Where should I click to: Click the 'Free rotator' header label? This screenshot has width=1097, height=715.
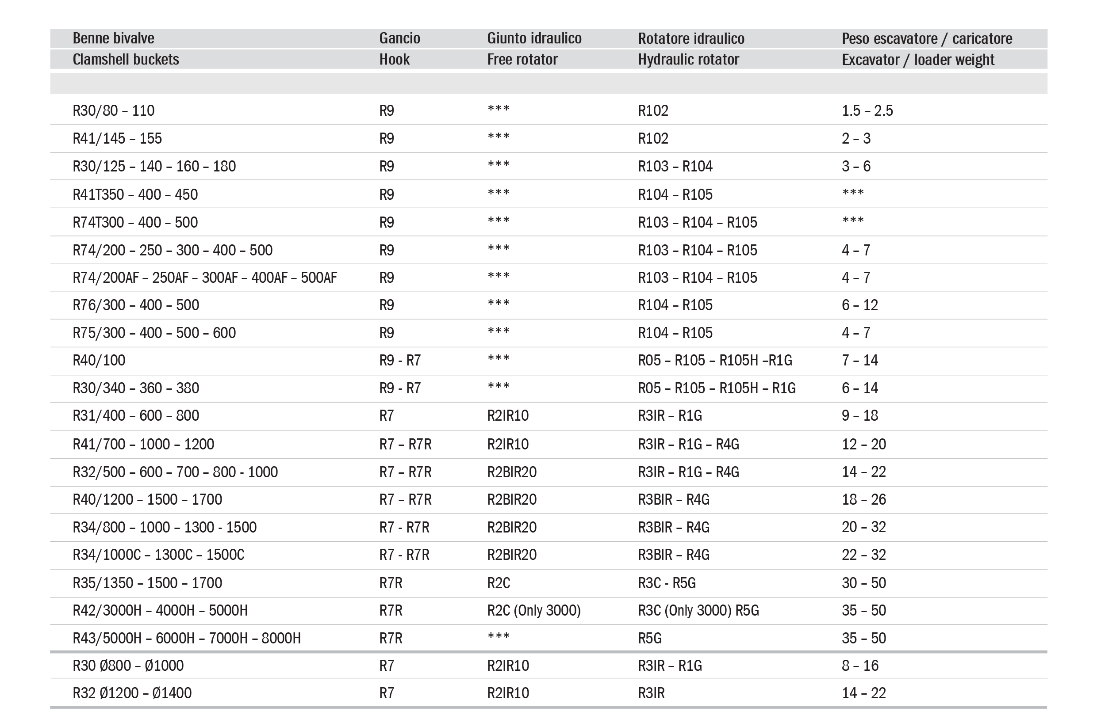coord(522,59)
